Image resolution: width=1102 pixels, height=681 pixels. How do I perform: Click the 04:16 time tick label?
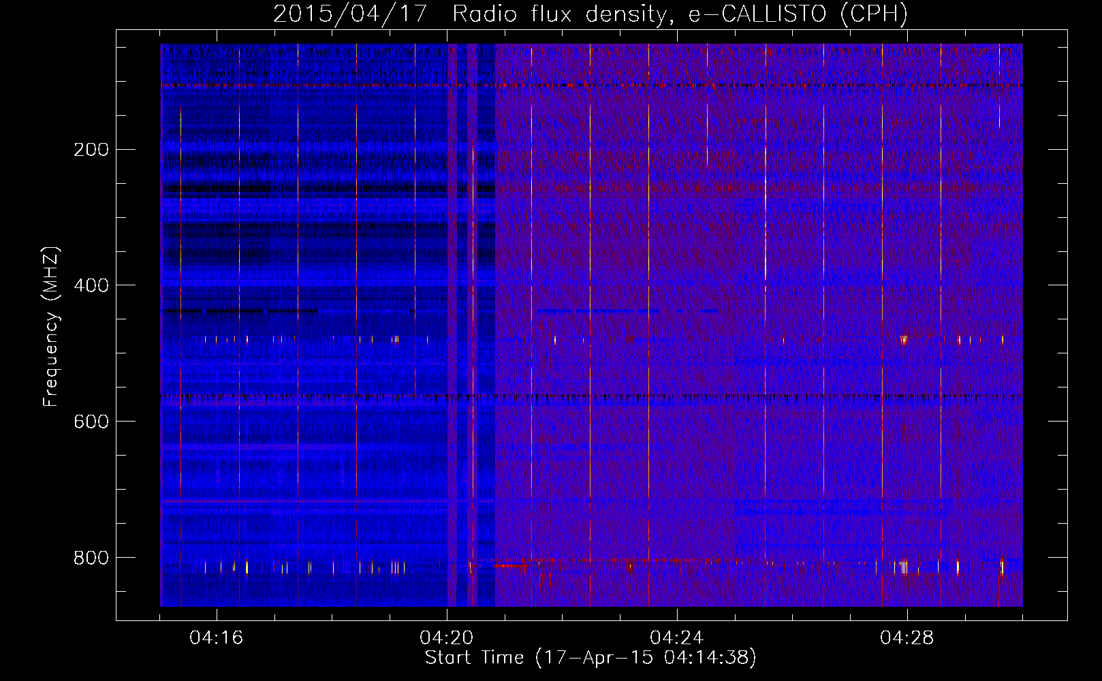pyautogui.click(x=217, y=638)
